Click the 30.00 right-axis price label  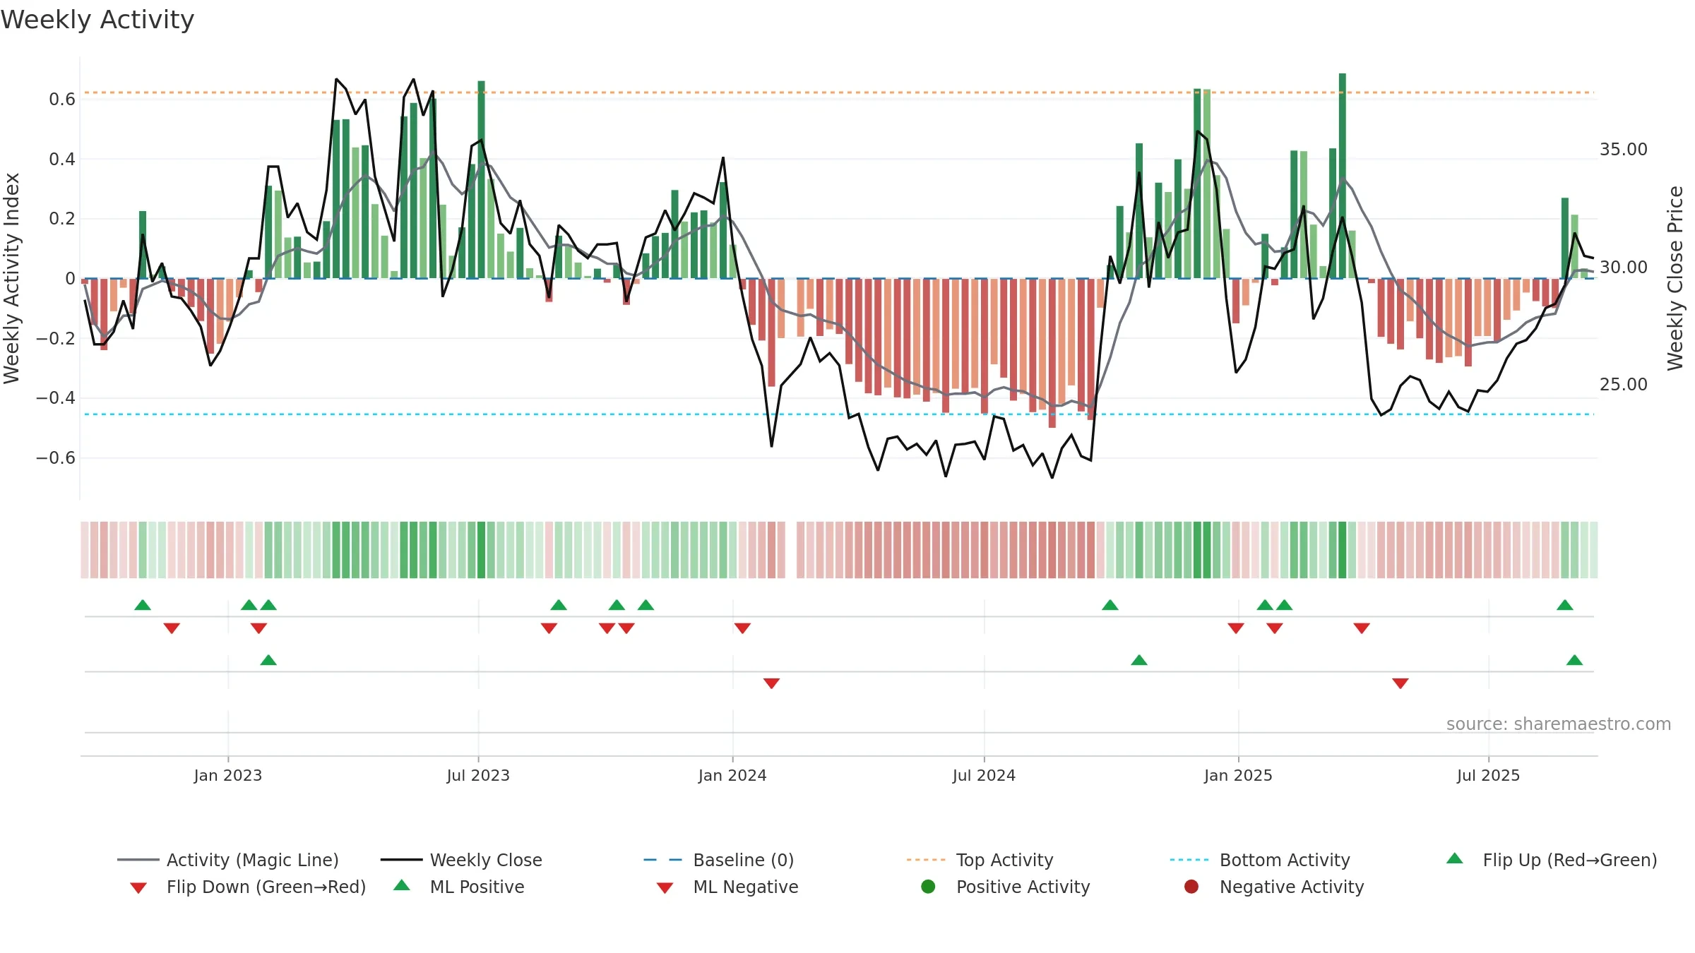[1624, 268]
